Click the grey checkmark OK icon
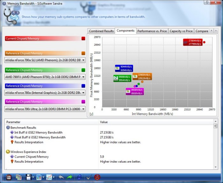The width and height of the screenshot is (223, 183). [89, 177]
